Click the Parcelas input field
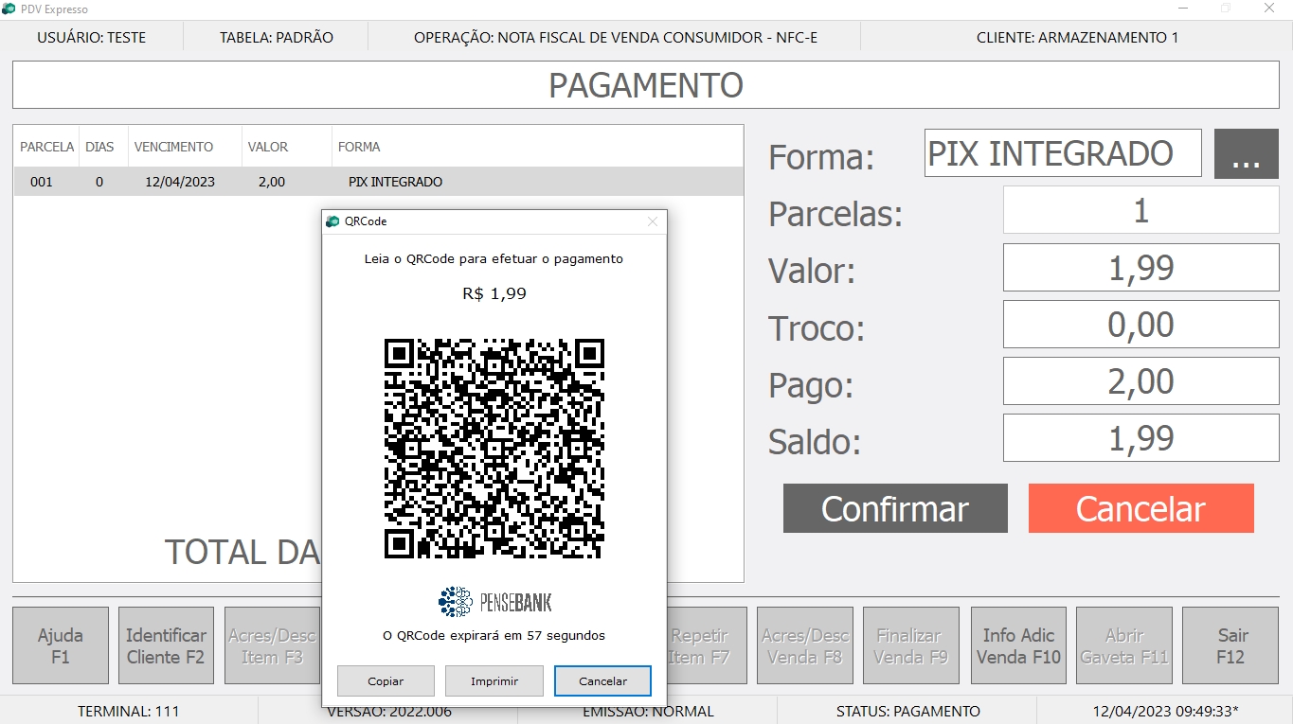The width and height of the screenshot is (1293, 724). pyautogui.click(x=1140, y=210)
